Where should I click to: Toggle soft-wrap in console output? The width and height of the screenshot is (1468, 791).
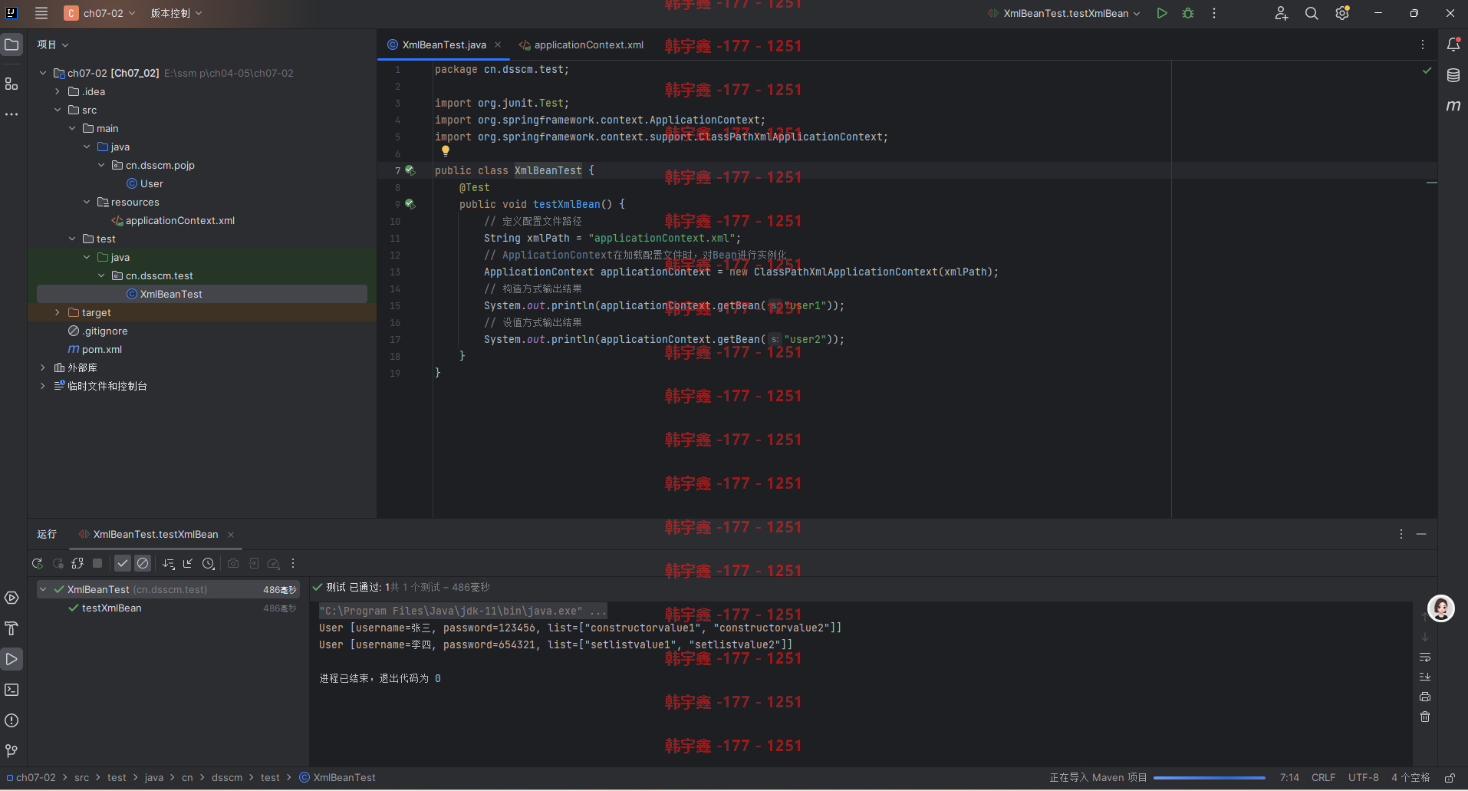(1425, 658)
